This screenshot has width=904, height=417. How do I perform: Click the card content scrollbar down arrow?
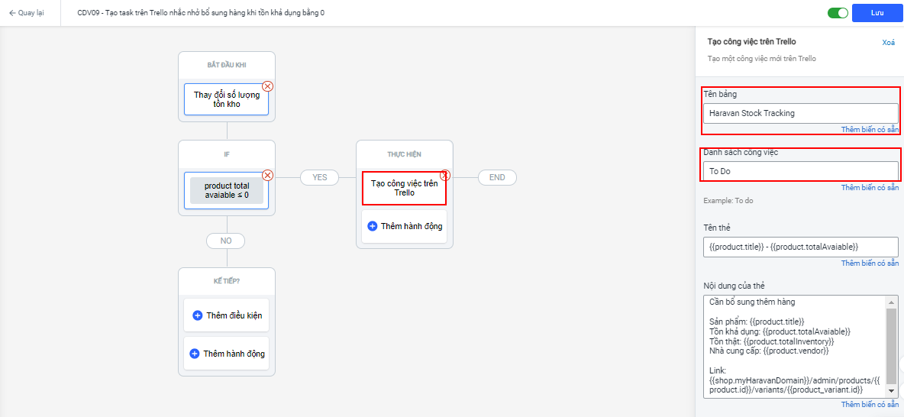click(892, 391)
